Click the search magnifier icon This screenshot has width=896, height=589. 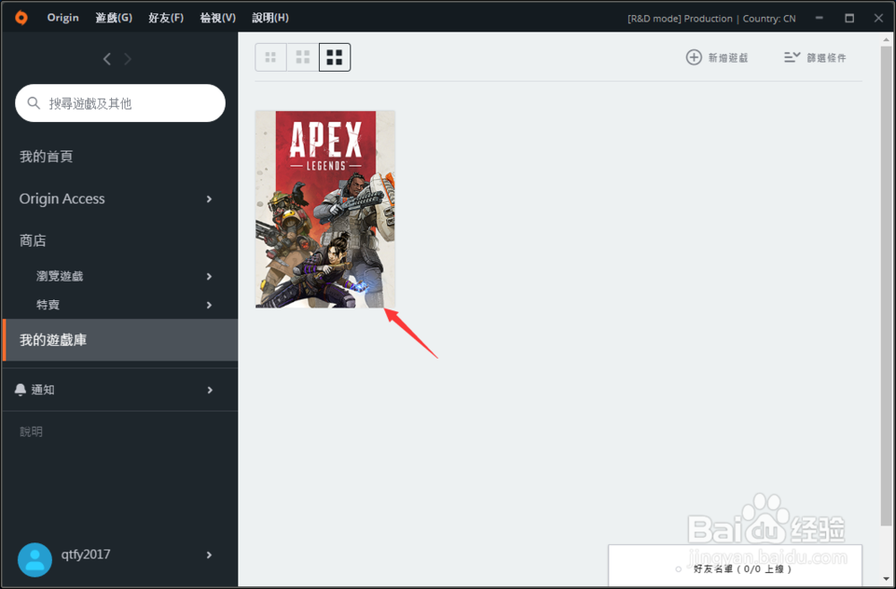coord(34,103)
